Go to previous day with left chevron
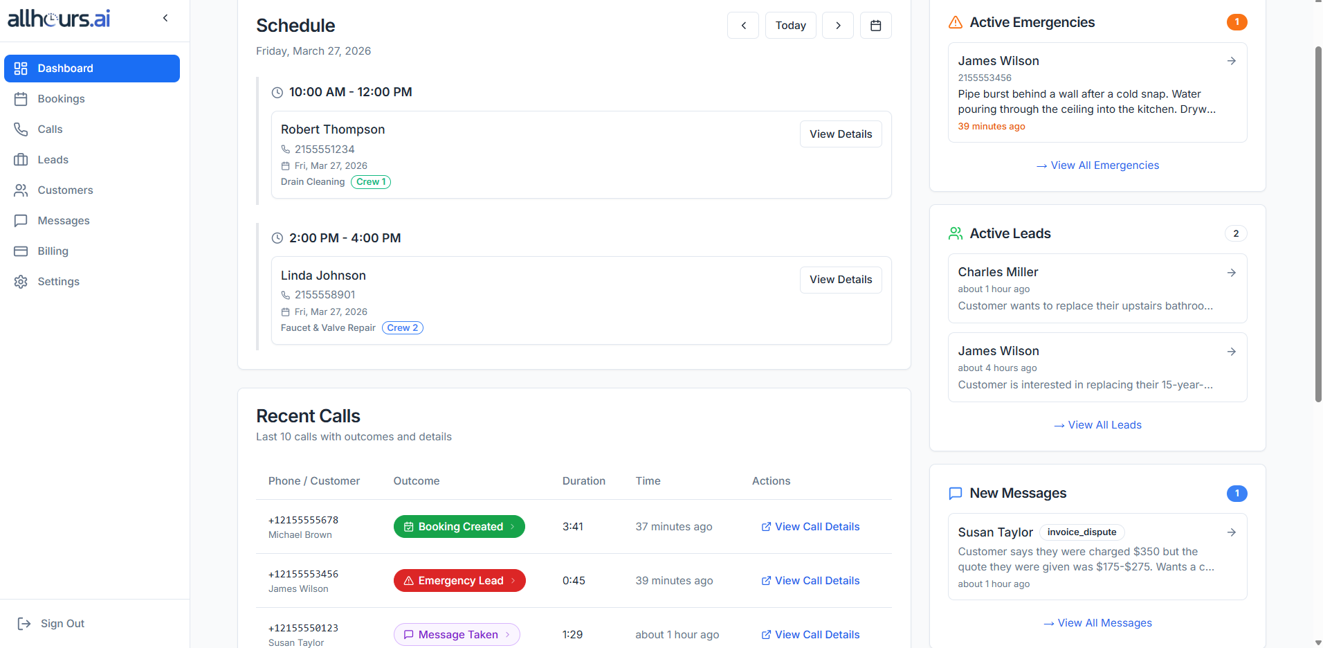This screenshot has width=1323, height=648. pos(742,25)
